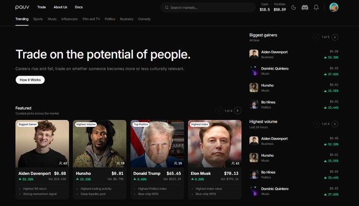Click the Highest volume heading

tap(263, 121)
